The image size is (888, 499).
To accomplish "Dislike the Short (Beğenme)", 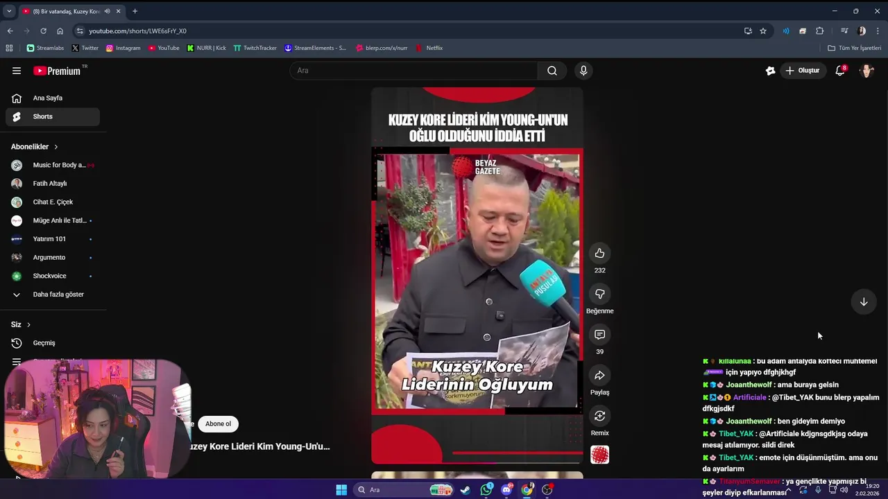I will [x=599, y=294].
